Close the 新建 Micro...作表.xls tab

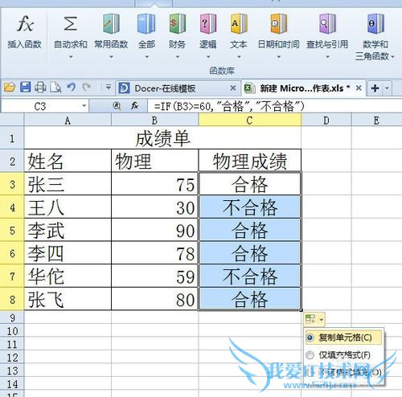(359, 88)
